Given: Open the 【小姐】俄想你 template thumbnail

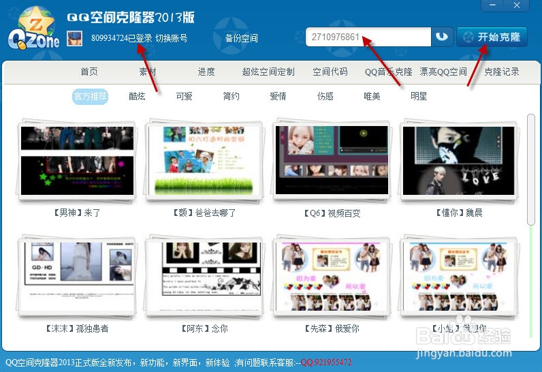Looking at the screenshot, I should (x=459, y=277).
